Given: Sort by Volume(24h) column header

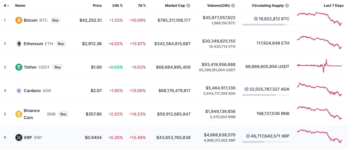Looking at the screenshot, I should tap(219, 6).
